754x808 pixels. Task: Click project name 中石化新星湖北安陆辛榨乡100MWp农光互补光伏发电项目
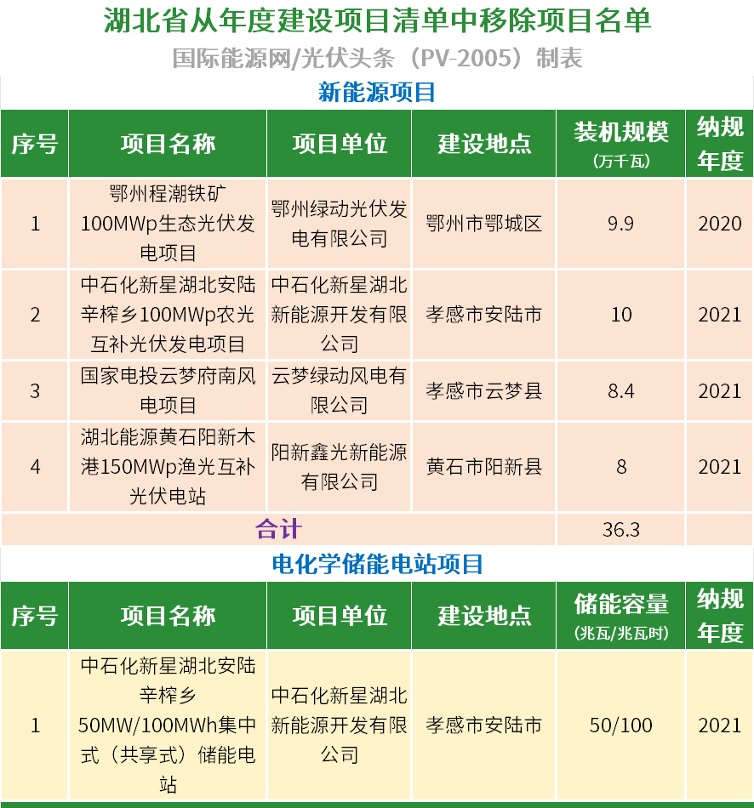point(168,315)
